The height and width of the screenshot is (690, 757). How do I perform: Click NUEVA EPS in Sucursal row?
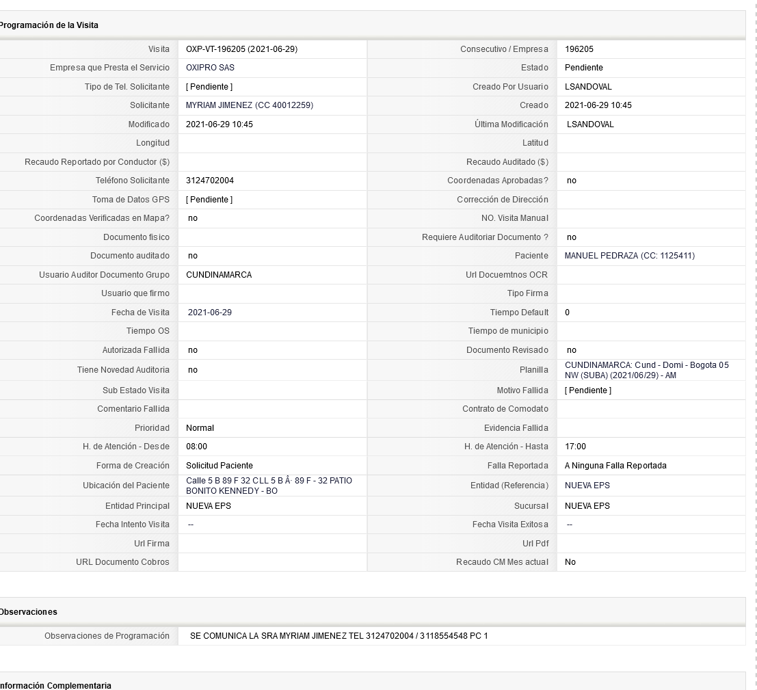click(587, 506)
